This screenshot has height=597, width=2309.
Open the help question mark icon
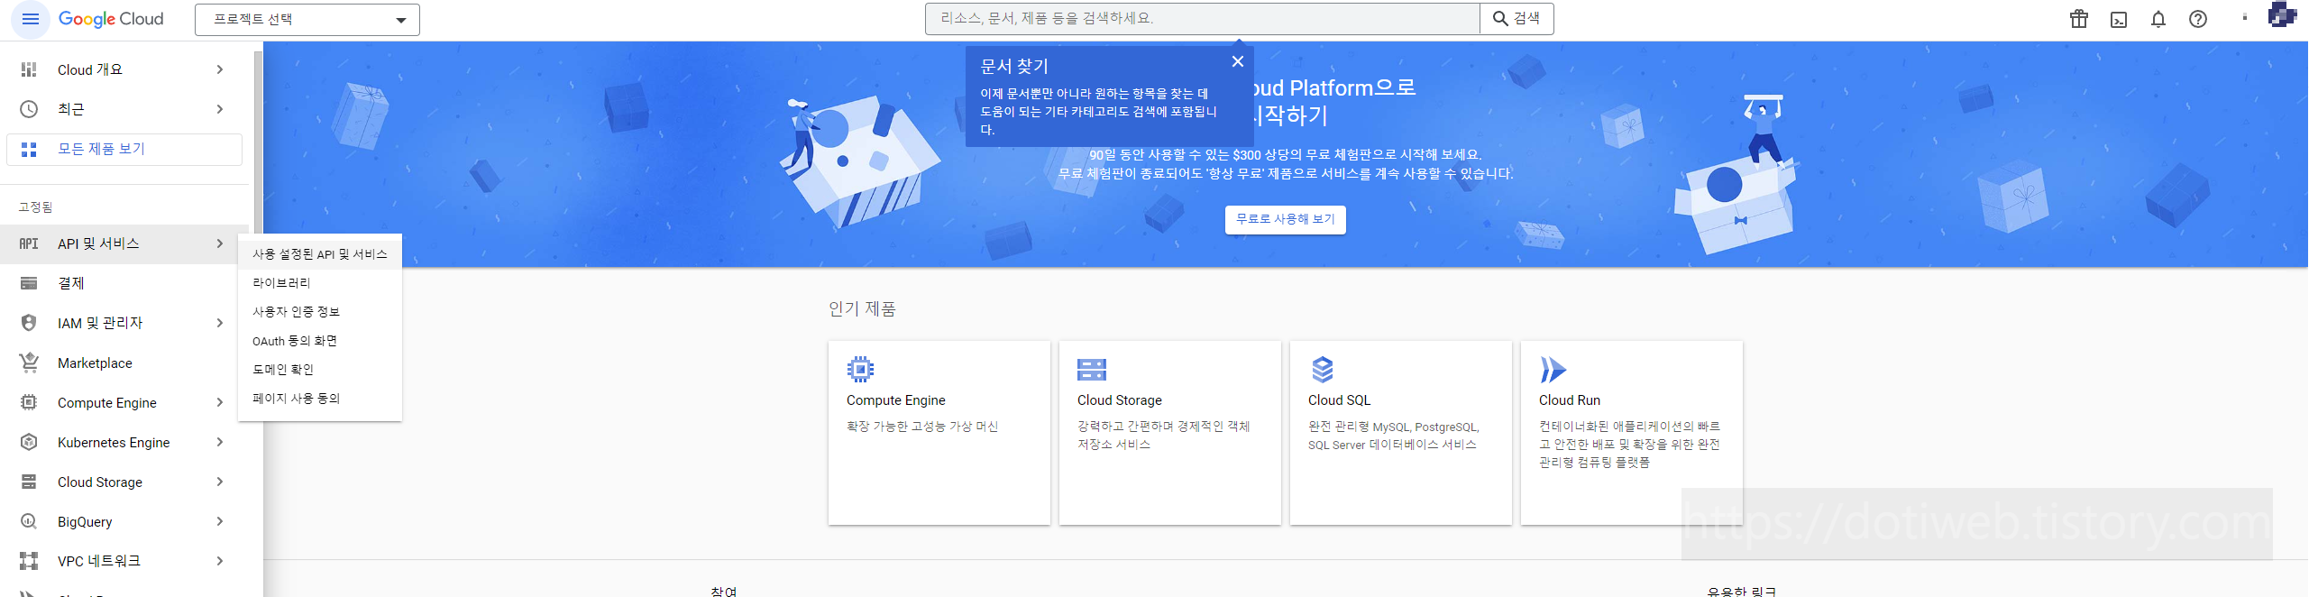tap(2198, 19)
